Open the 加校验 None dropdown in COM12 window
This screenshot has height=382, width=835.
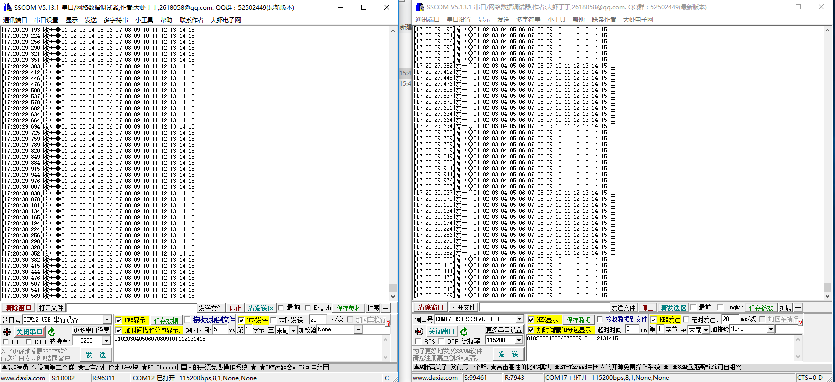pyautogui.click(x=359, y=330)
